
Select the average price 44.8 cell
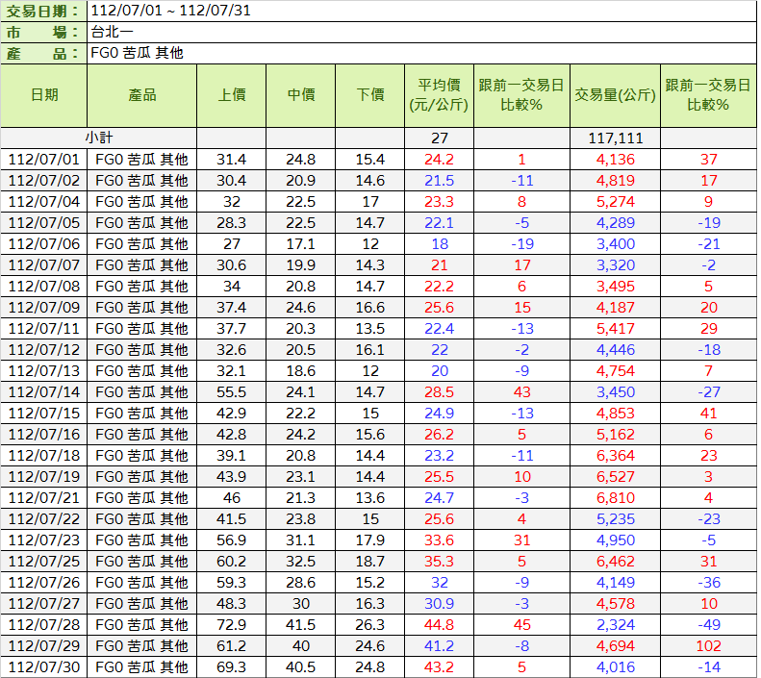(440, 625)
